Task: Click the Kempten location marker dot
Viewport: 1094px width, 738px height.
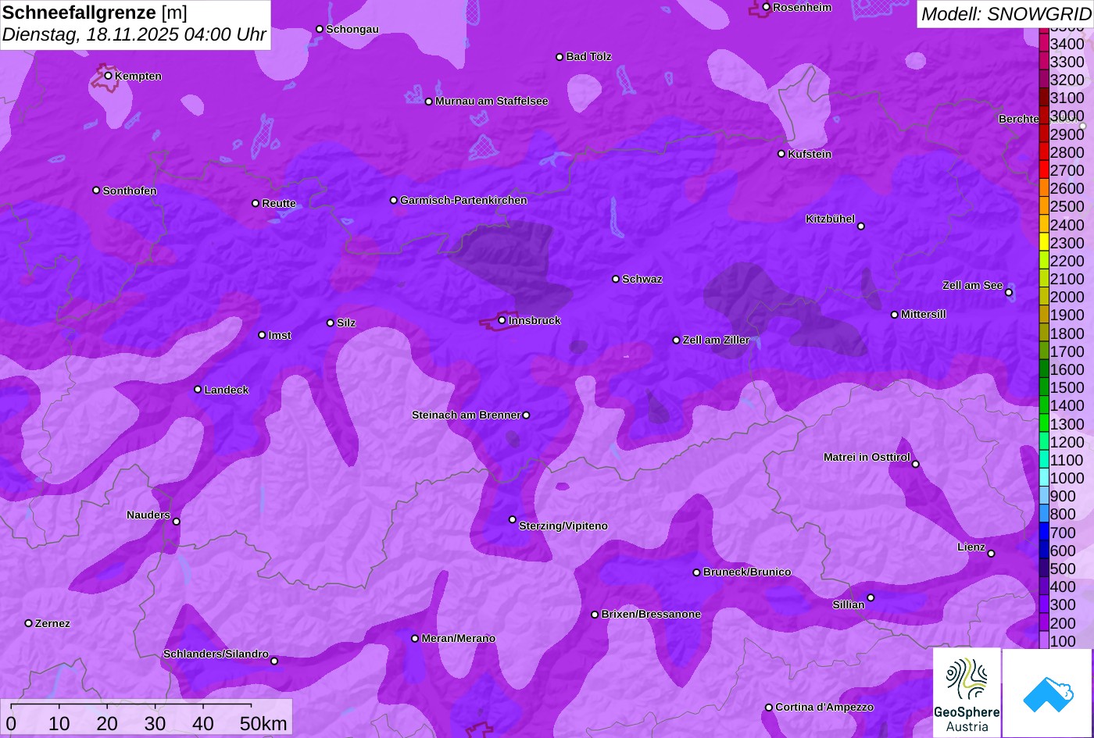Action: (108, 76)
